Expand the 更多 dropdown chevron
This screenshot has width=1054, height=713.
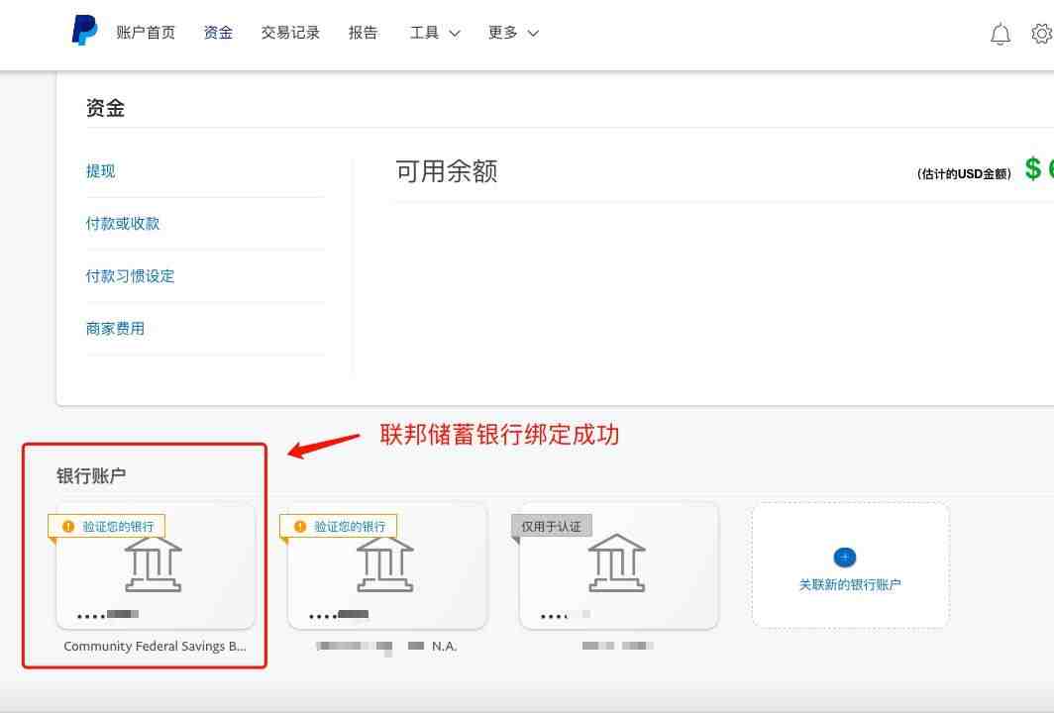coord(533,33)
